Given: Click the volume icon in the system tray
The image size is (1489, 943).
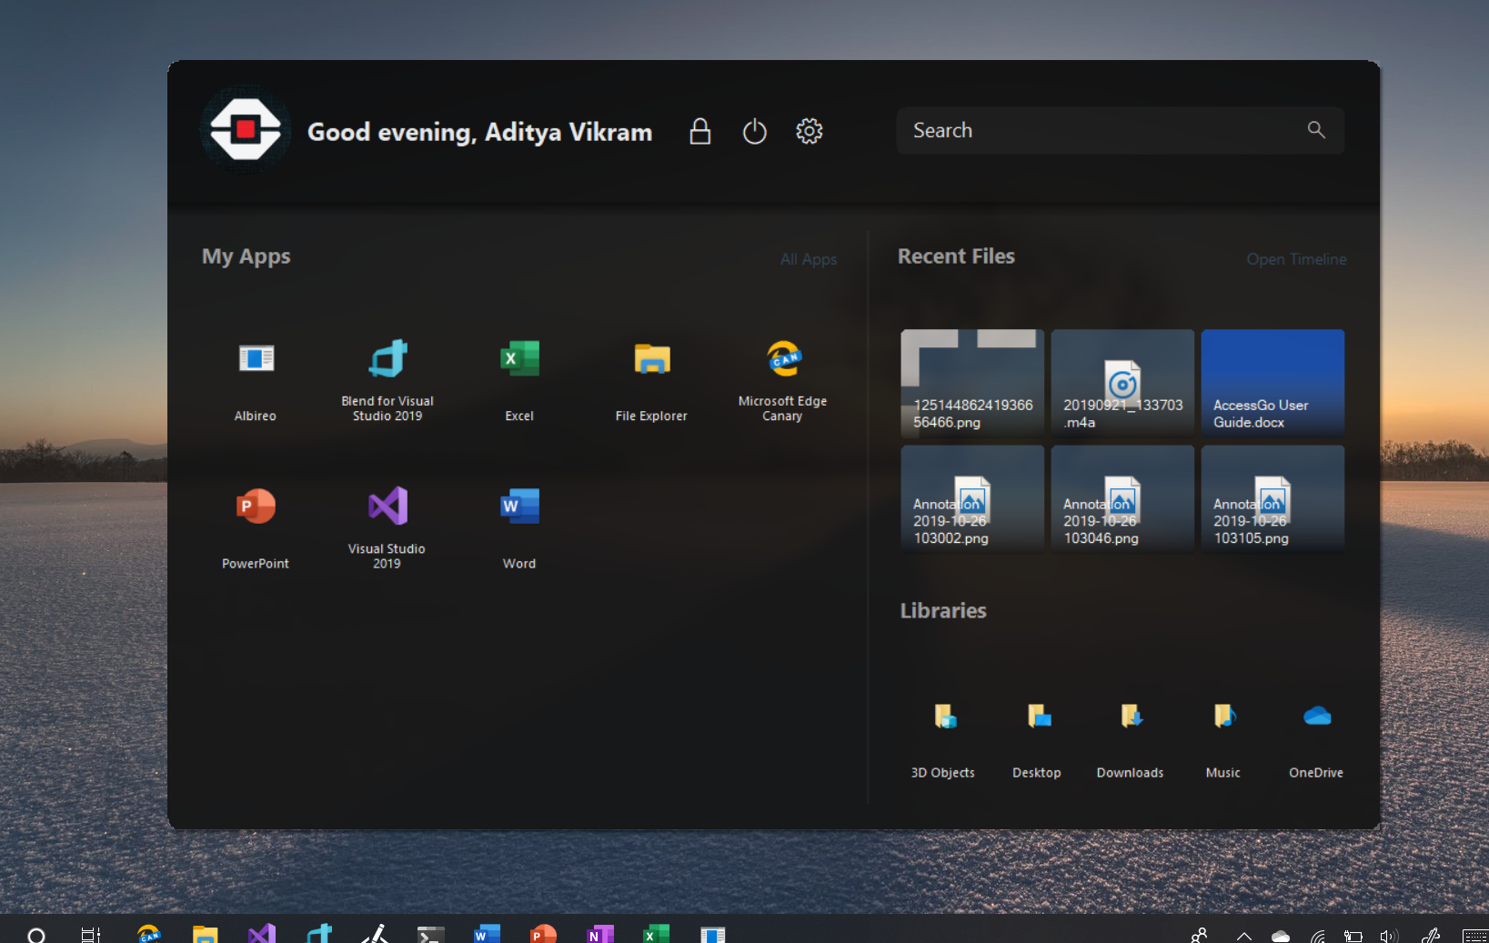Looking at the screenshot, I should (x=1388, y=936).
